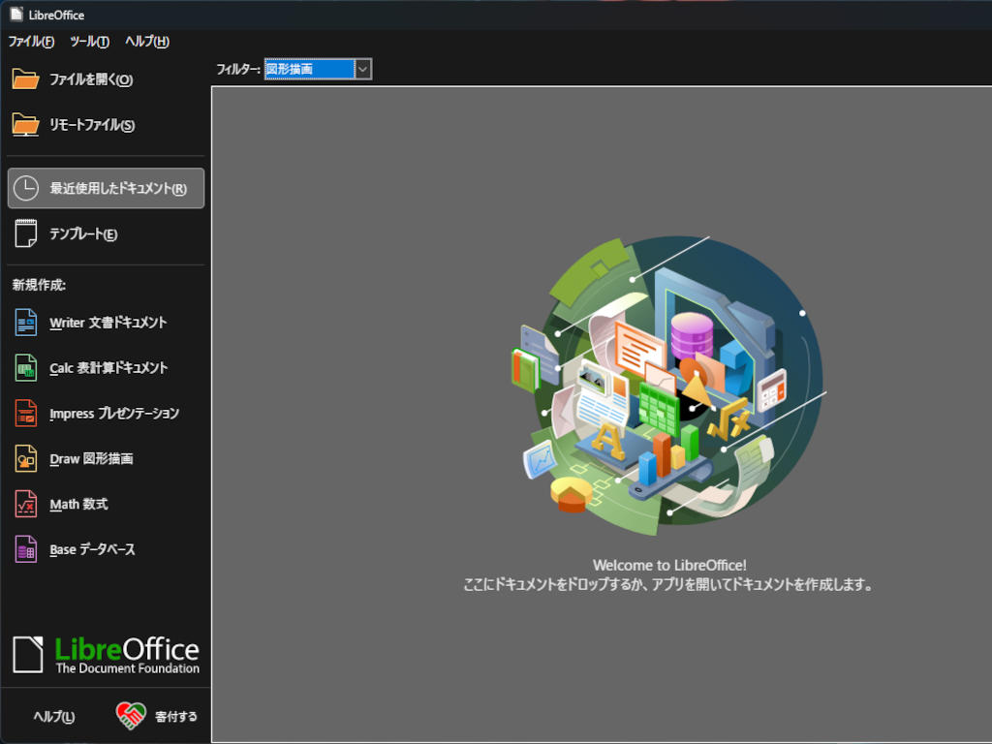Create a new Writer 文書ドキュメント
This screenshot has width=992, height=744.
107,323
